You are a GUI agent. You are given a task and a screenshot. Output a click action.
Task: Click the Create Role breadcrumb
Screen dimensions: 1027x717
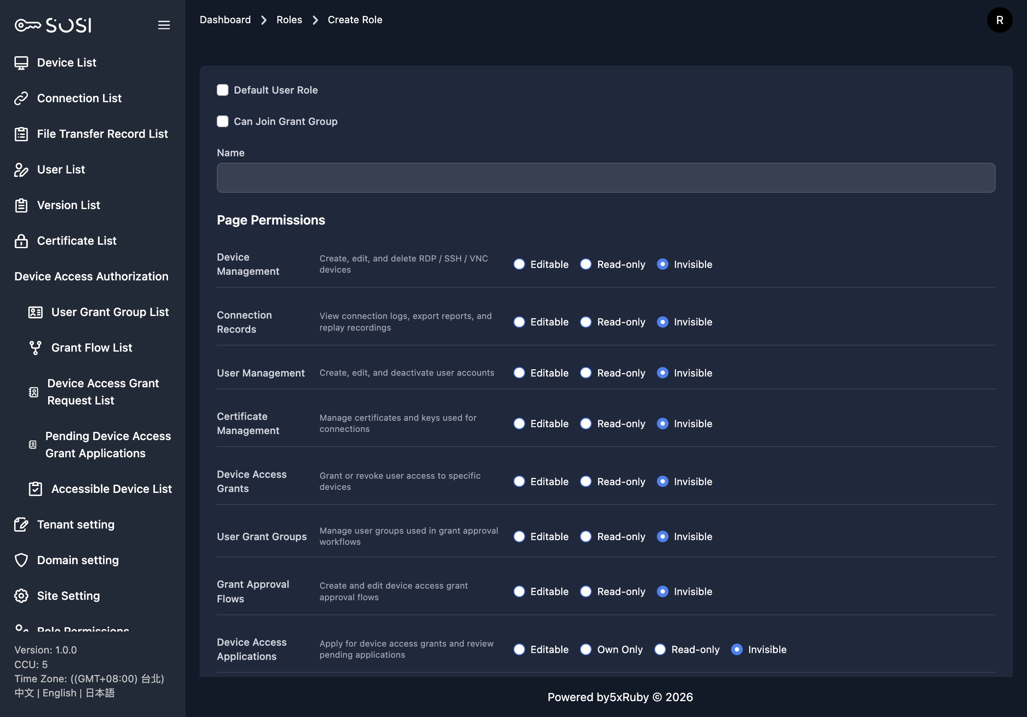[355, 20]
